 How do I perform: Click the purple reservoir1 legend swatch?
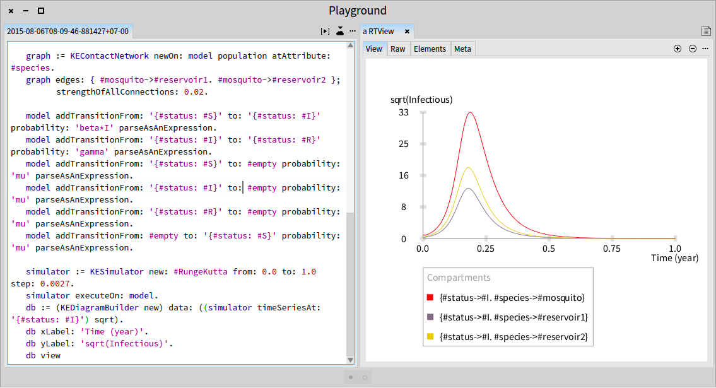click(x=430, y=317)
